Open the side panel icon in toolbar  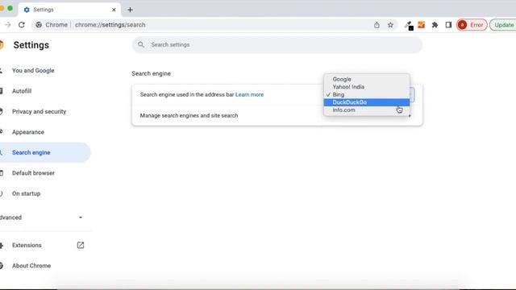point(448,25)
